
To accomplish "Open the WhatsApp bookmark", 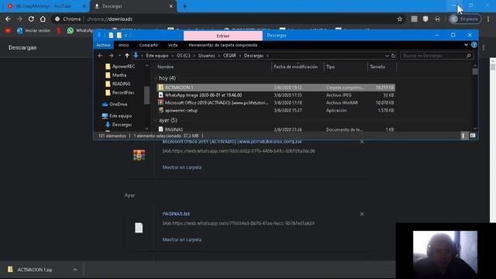I will [x=81, y=30].
